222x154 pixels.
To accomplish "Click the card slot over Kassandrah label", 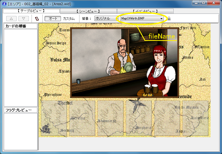I will (110, 118).
